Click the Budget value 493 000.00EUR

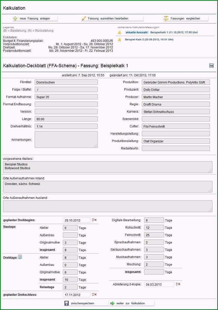(x=102, y=41)
